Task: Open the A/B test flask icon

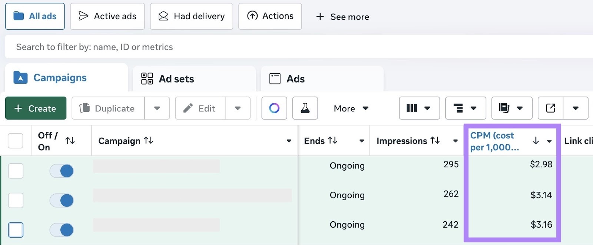Action: tap(305, 108)
